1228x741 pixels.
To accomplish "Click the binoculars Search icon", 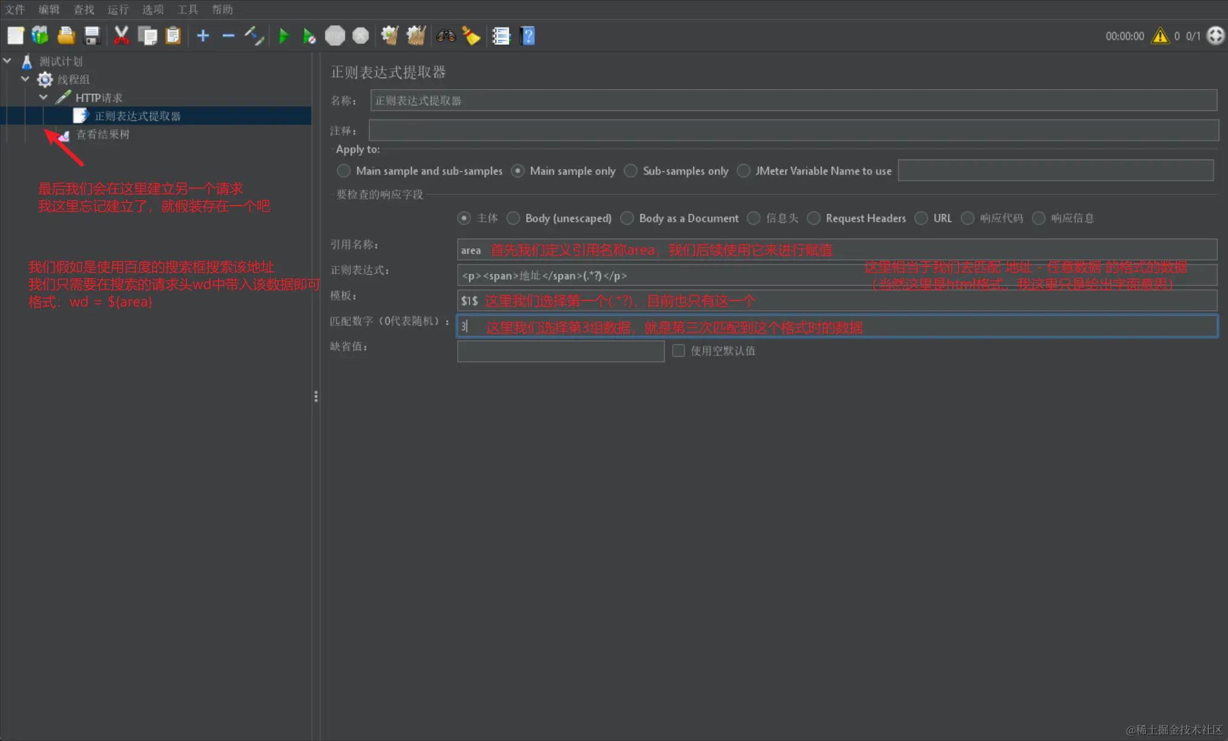I will (x=446, y=36).
